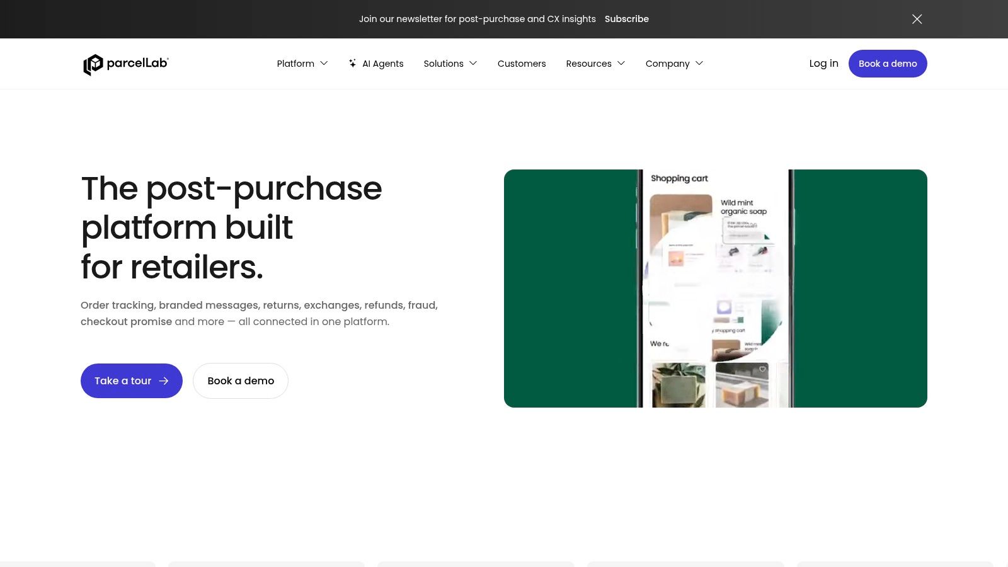Viewport: 1008px width, 567px height.
Task: Click the Resources menu label
Action: click(x=589, y=64)
